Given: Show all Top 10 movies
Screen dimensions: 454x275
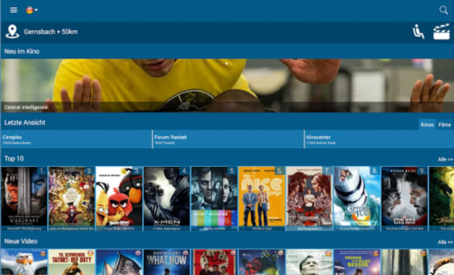Looking at the screenshot, I should point(445,159).
